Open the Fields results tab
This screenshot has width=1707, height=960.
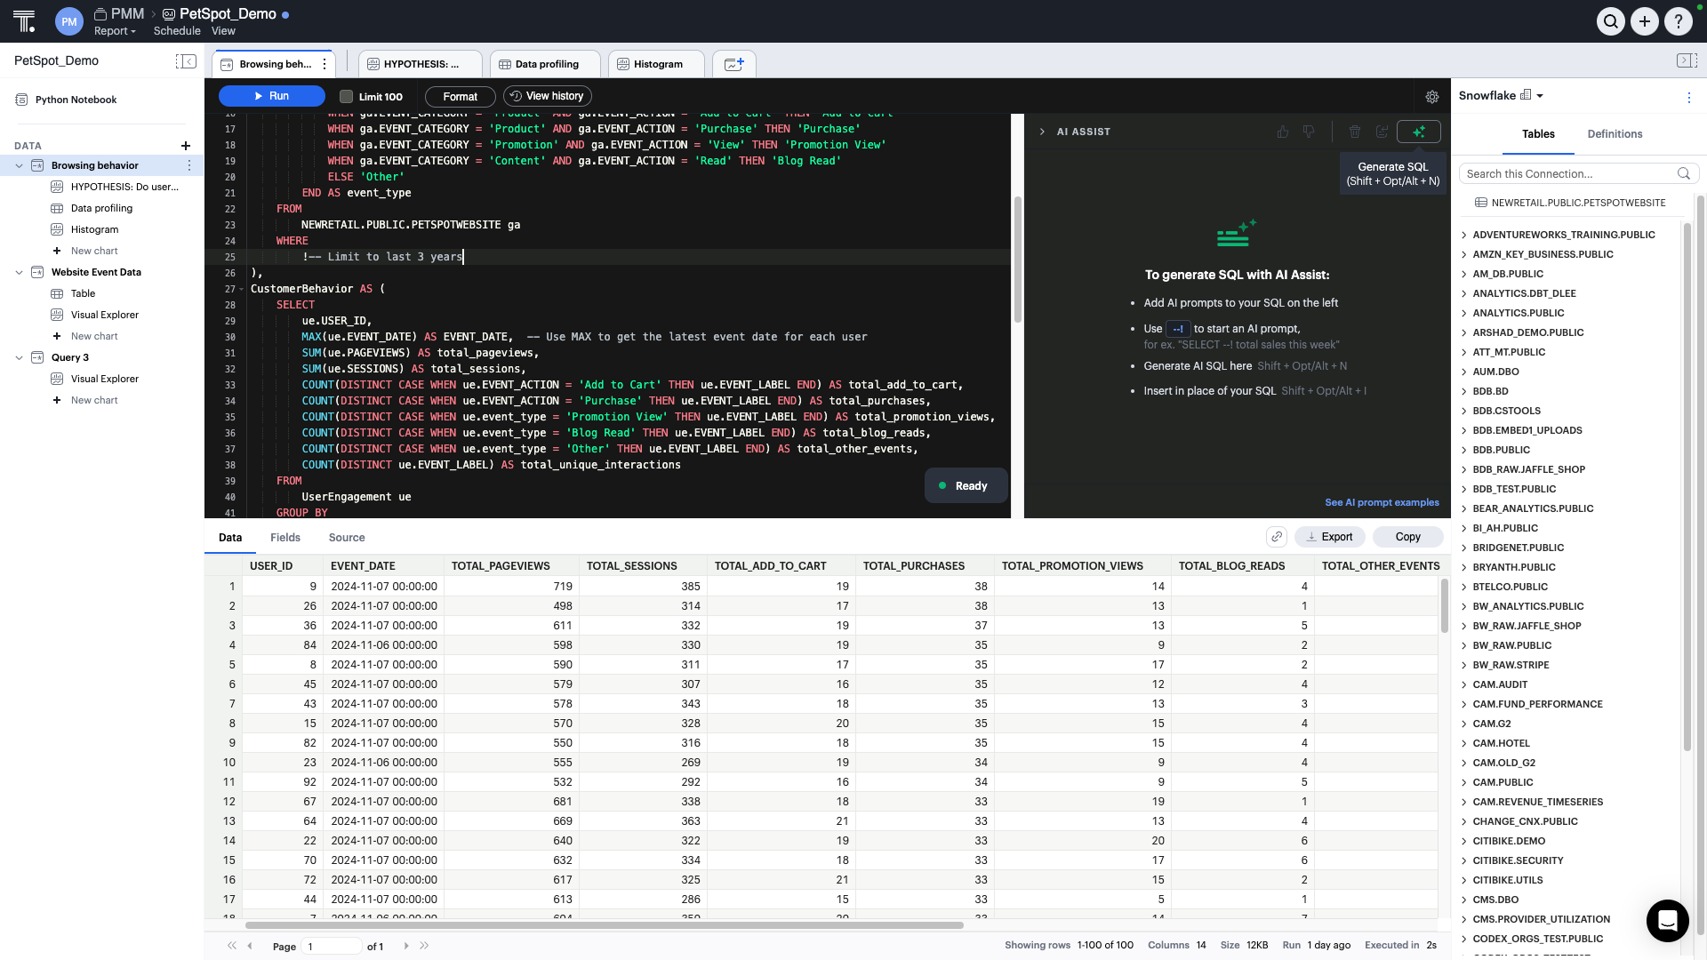pyautogui.click(x=284, y=538)
